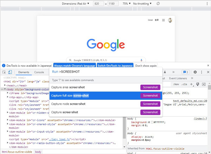The image size is (211, 154).
Task: Click the voice search microphone icon
Action: (x=141, y=60)
